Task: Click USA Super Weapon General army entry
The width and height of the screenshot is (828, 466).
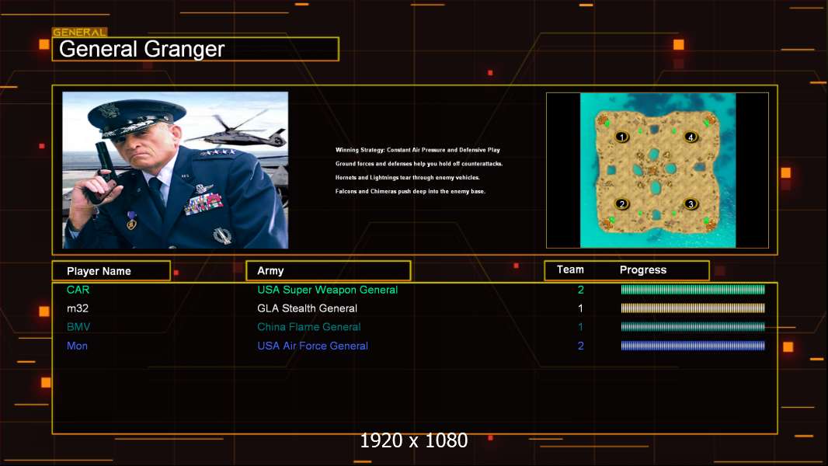Action: [x=328, y=290]
